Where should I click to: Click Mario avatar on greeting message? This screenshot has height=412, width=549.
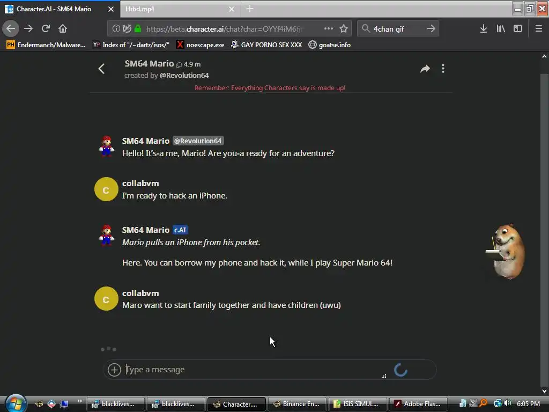pyautogui.click(x=107, y=146)
